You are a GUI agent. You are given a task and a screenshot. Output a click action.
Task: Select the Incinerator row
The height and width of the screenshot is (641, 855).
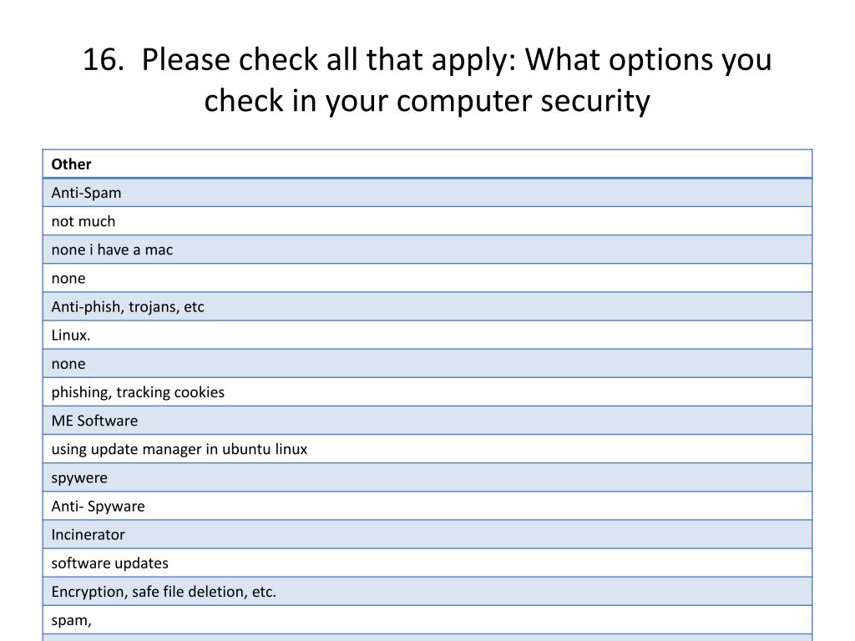pos(427,534)
